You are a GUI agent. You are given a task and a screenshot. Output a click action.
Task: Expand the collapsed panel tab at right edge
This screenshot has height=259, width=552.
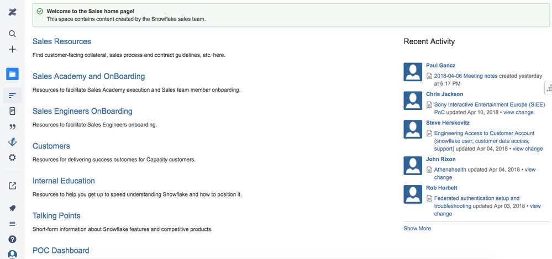click(x=548, y=88)
